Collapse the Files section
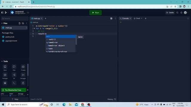Screen dimensions: 191x107 coord(2,23)
